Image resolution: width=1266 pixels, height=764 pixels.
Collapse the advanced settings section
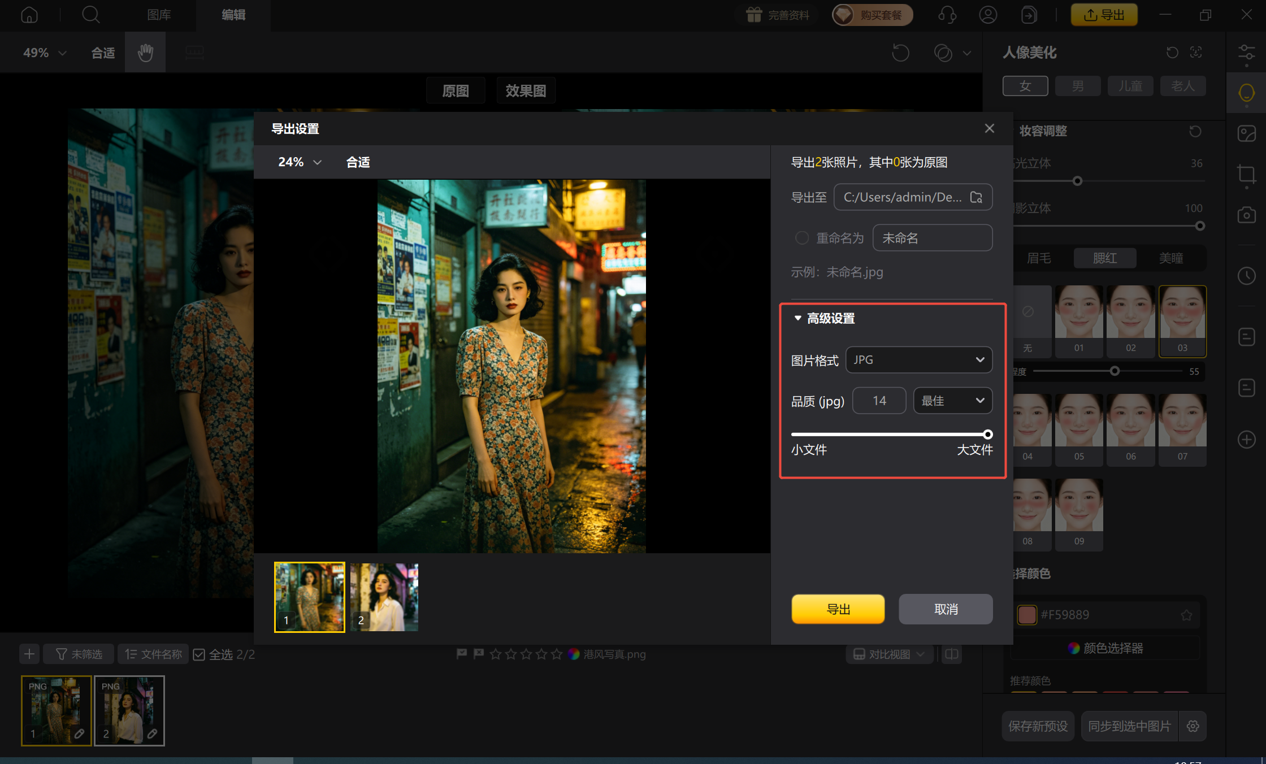(798, 318)
